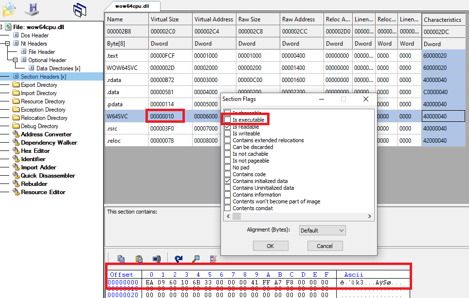Click the flags list horizontal scrollbar thumb
Screen dimensions: 469x298
point(236,216)
